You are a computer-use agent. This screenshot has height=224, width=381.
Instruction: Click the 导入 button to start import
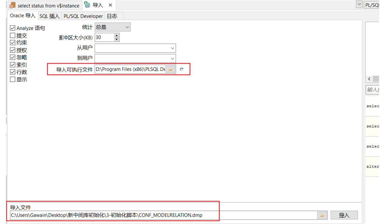pyautogui.click(x=344, y=215)
